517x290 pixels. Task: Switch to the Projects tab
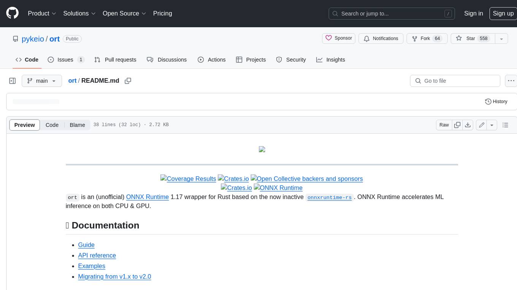tap(251, 60)
